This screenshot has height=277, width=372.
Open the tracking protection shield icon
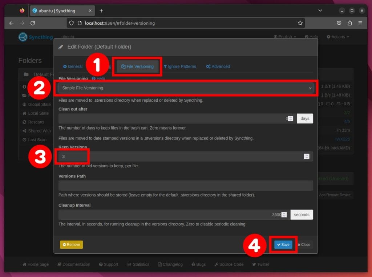click(x=72, y=23)
